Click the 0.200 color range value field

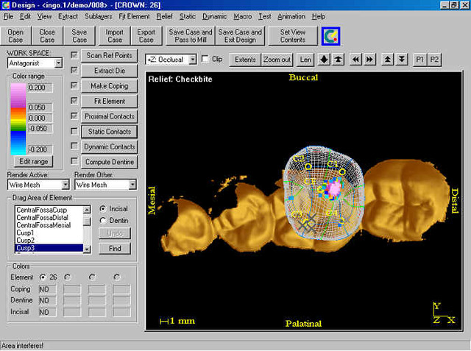[x=40, y=88]
